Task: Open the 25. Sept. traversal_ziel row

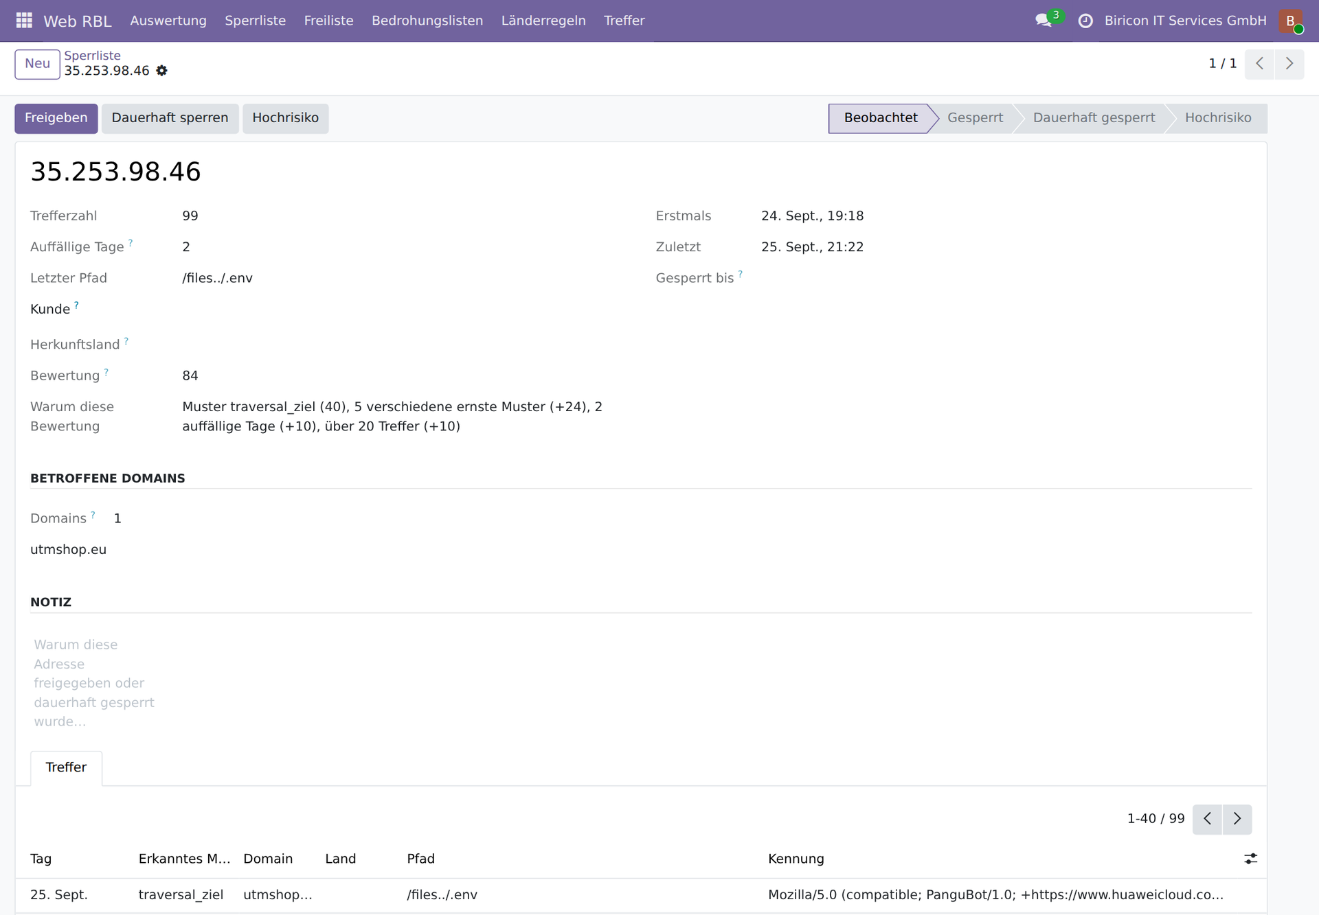Action: (640, 895)
